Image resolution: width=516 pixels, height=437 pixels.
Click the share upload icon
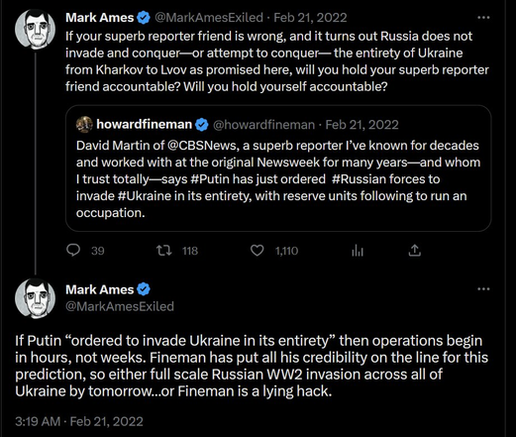pyautogui.click(x=415, y=251)
